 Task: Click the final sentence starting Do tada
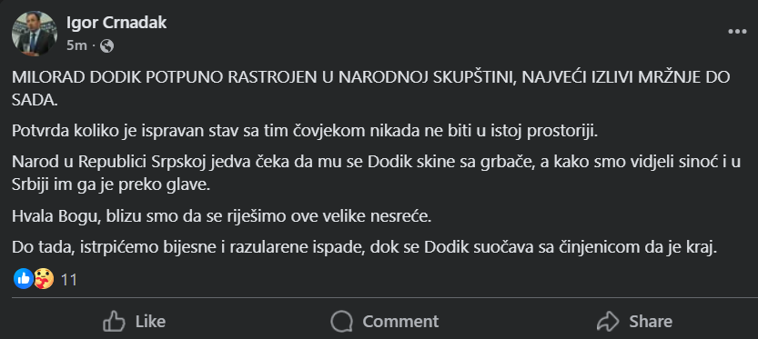coord(363,248)
